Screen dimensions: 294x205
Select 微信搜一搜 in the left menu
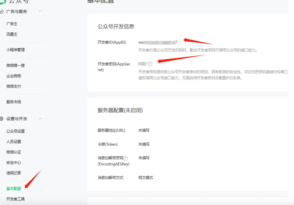(16, 65)
